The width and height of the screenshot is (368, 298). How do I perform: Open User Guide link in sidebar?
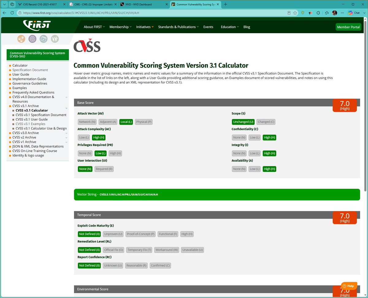click(x=21, y=74)
